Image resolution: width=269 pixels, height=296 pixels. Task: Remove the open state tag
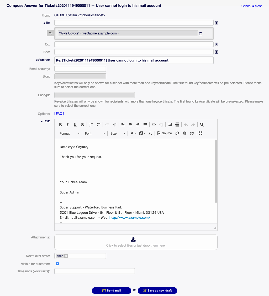pyautogui.click(x=65, y=256)
